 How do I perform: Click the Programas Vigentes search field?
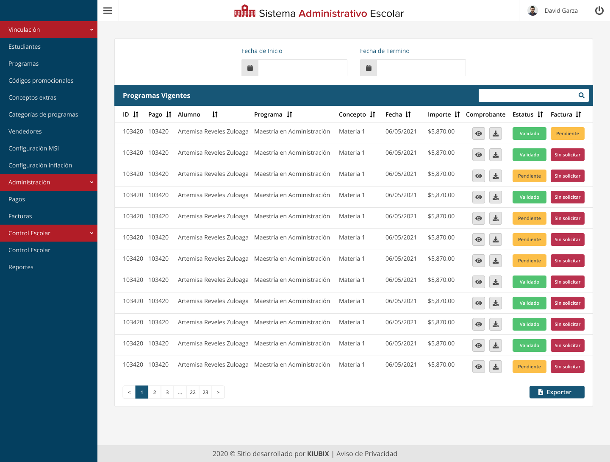tap(527, 95)
